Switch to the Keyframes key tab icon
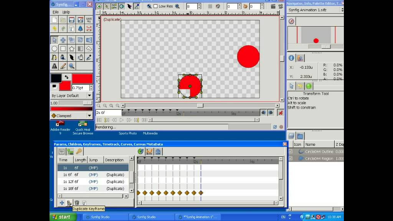The image size is (393, 221). coord(79,151)
